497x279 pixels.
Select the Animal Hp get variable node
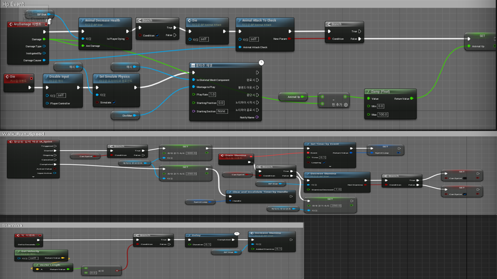[293, 97]
